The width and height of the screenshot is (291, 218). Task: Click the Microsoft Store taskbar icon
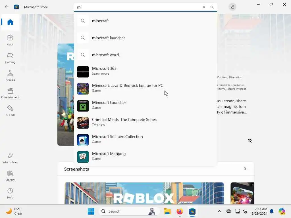tap(192, 211)
